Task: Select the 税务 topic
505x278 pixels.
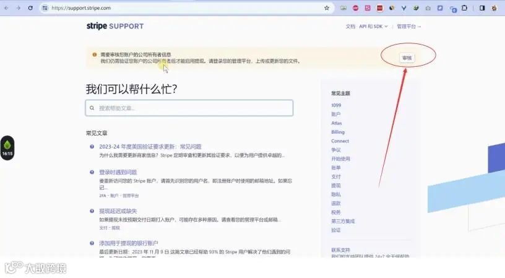Action: coord(336,212)
